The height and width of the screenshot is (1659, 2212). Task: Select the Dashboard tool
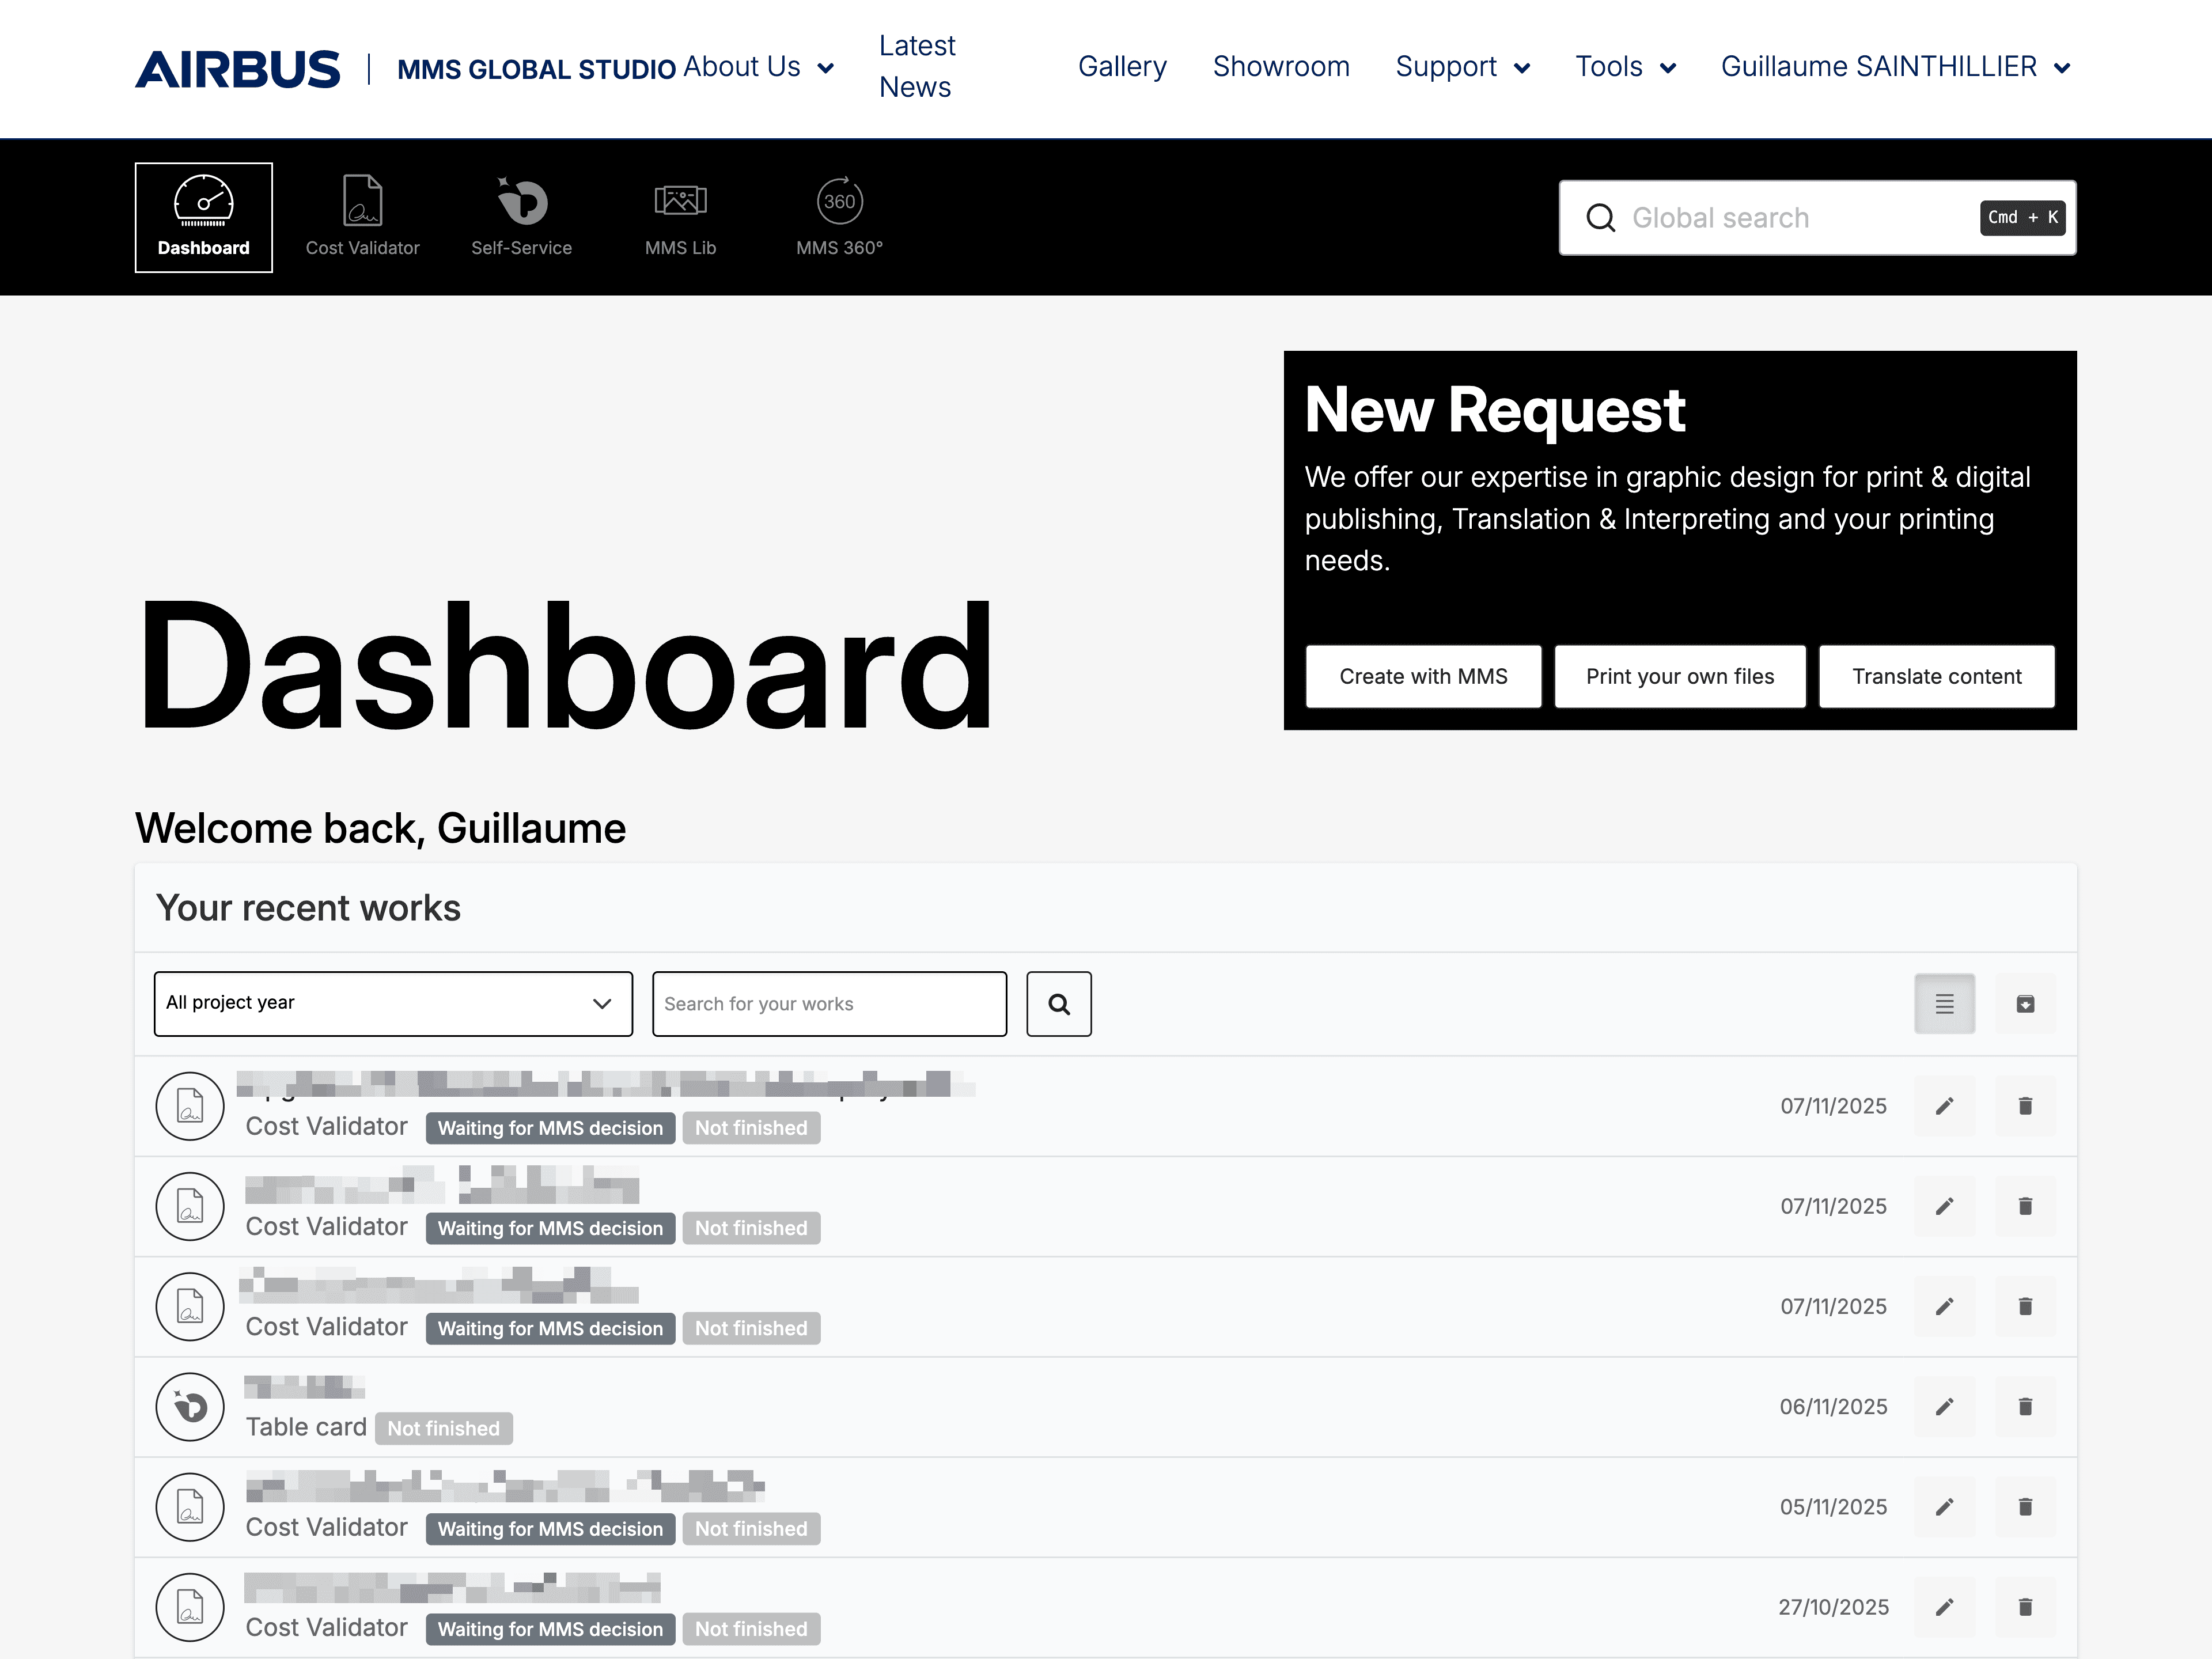click(203, 215)
